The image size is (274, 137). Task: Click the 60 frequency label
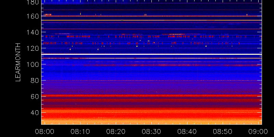point(35,97)
